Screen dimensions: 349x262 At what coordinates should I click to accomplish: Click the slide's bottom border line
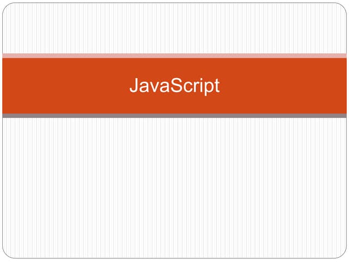point(174,258)
